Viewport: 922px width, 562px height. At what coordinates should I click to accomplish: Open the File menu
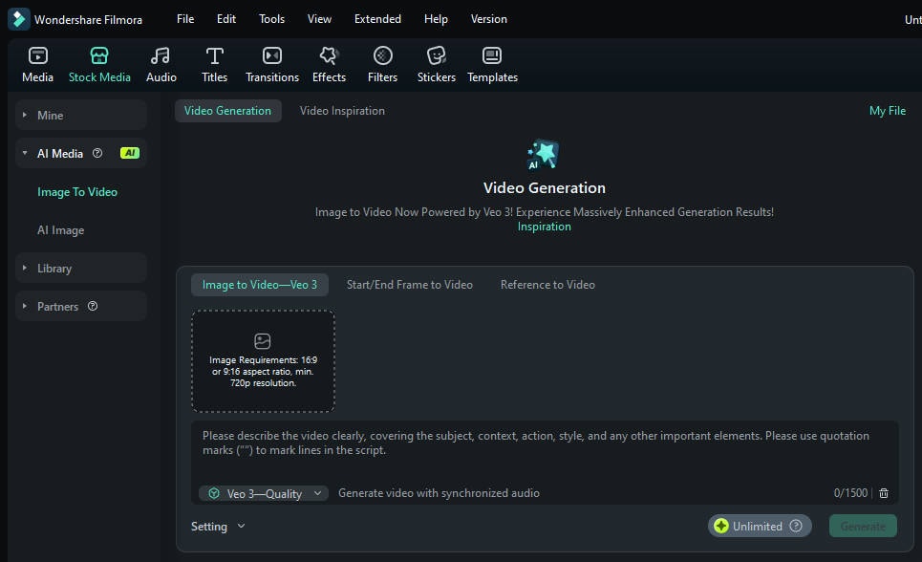185,19
